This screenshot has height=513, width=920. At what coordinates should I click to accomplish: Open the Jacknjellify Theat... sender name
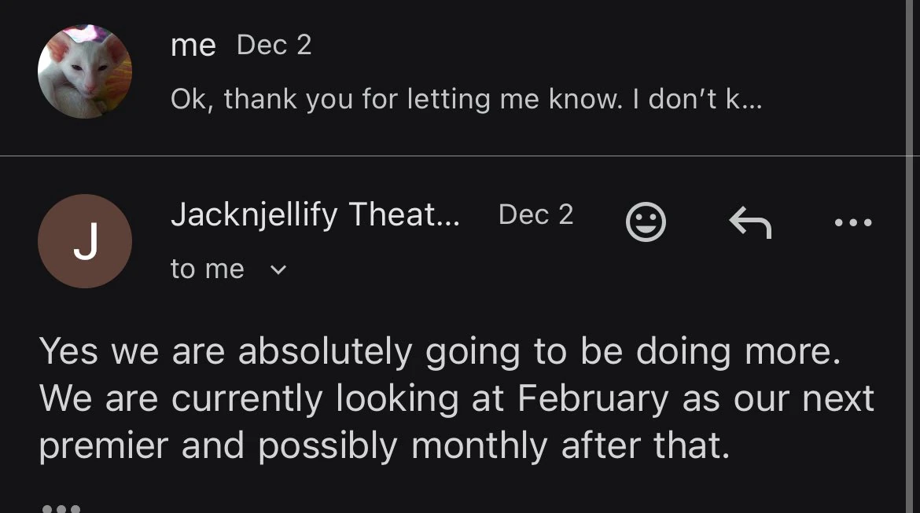(316, 214)
